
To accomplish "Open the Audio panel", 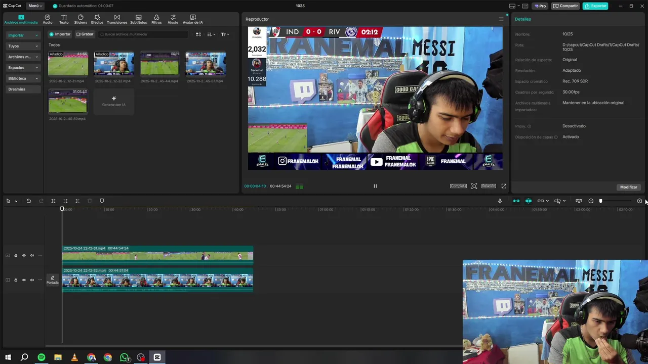I will click(48, 19).
